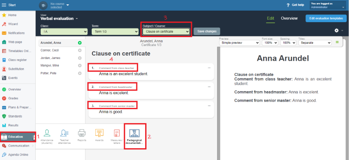Open the Font size 100% dropdown
The height and width of the screenshot is (160, 349).
270,43
